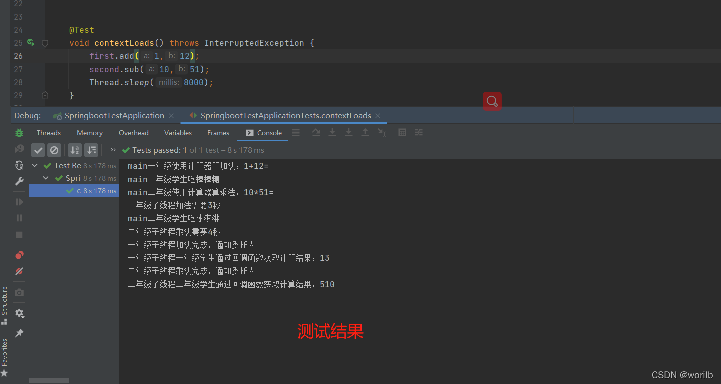Click Rerun Failed Tests icon in debug sidebar
Viewport: 721px width, 384px height.
pos(19,149)
